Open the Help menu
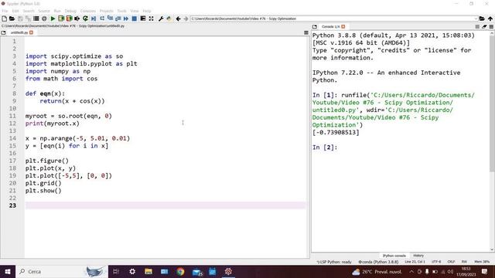 click(x=147, y=11)
